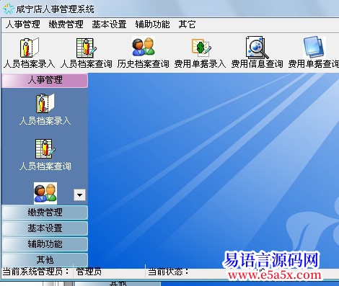Open the 缴费管理 menu
This screenshot has width=339, height=286.
[x=66, y=24]
